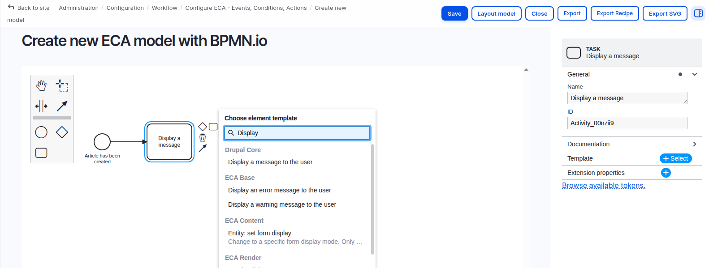Delete the selected task using trash icon
Screen dimensions: 709x268
point(203,138)
